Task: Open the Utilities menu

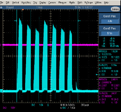Action: (98, 3)
